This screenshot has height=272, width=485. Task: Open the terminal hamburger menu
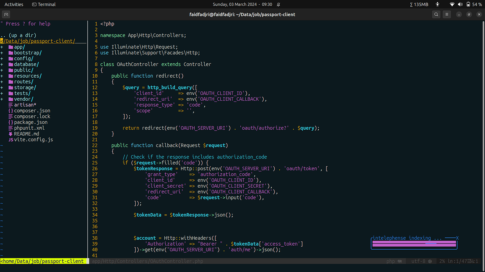447,15
